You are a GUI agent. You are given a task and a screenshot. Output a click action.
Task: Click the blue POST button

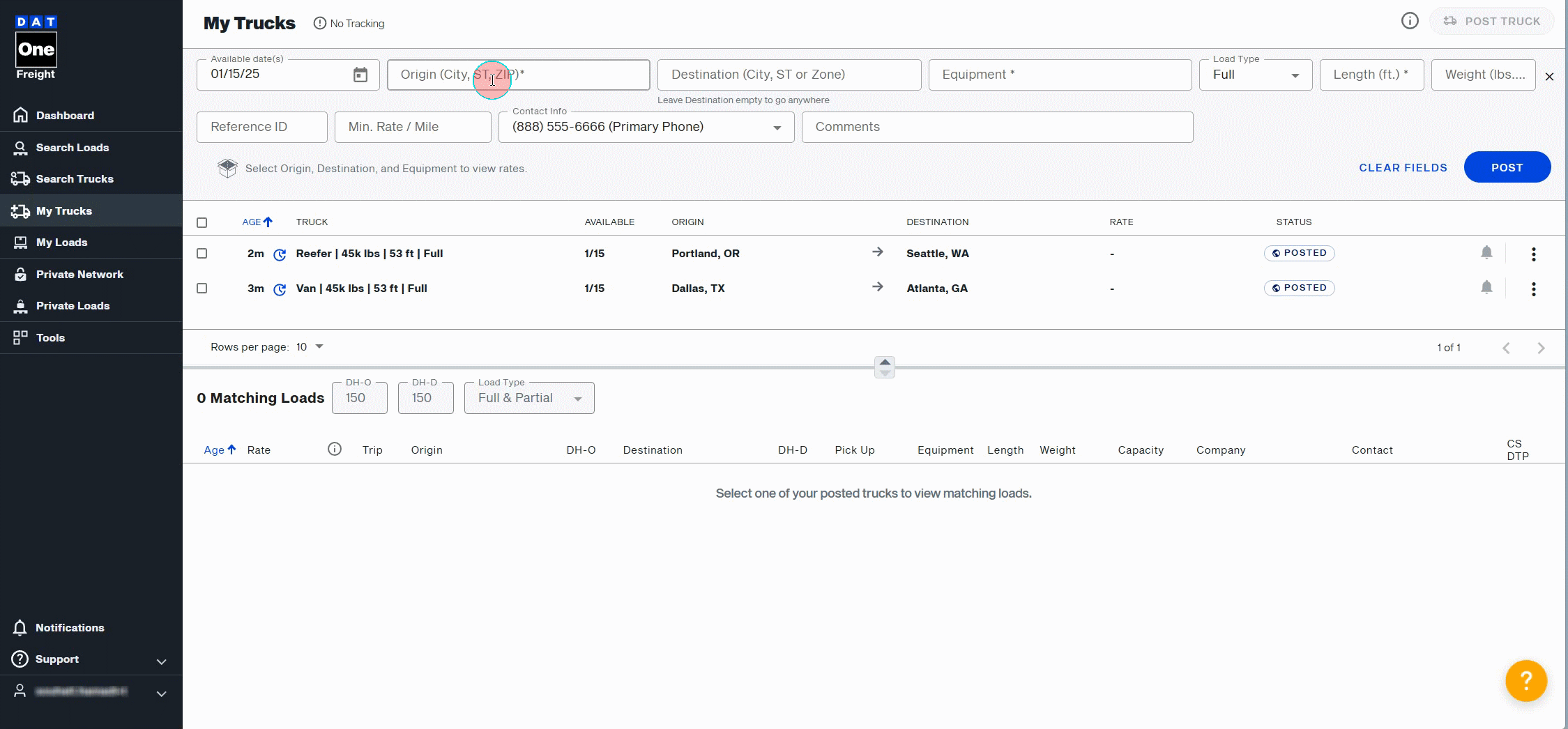[x=1507, y=167]
